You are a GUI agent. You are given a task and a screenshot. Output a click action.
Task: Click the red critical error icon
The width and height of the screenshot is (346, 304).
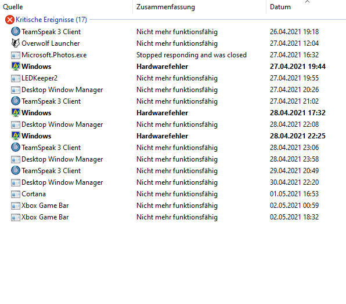pyautogui.click(x=10, y=20)
